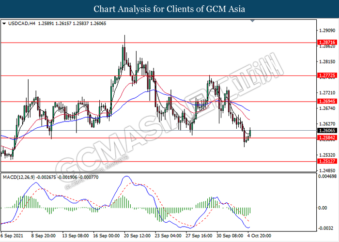The height and width of the screenshot is (242, 339).
Task: Click the MACD scale value -0.0032
Action: point(327,228)
